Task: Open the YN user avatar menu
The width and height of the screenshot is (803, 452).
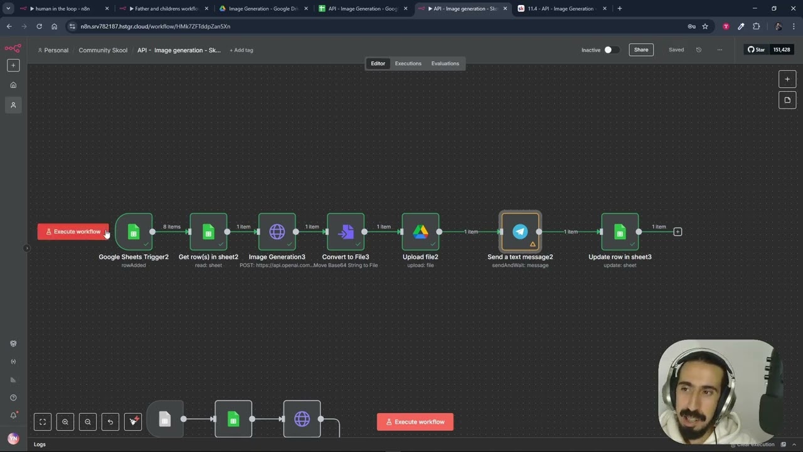Action: coord(13,438)
